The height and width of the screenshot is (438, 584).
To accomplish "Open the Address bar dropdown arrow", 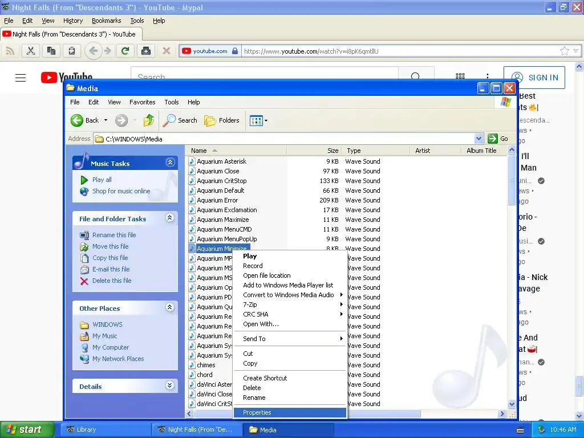I will (478, 139).
